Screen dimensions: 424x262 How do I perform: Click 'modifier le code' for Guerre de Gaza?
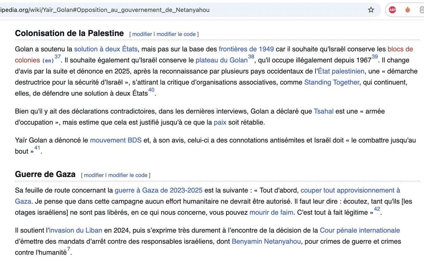coord(128,175)
